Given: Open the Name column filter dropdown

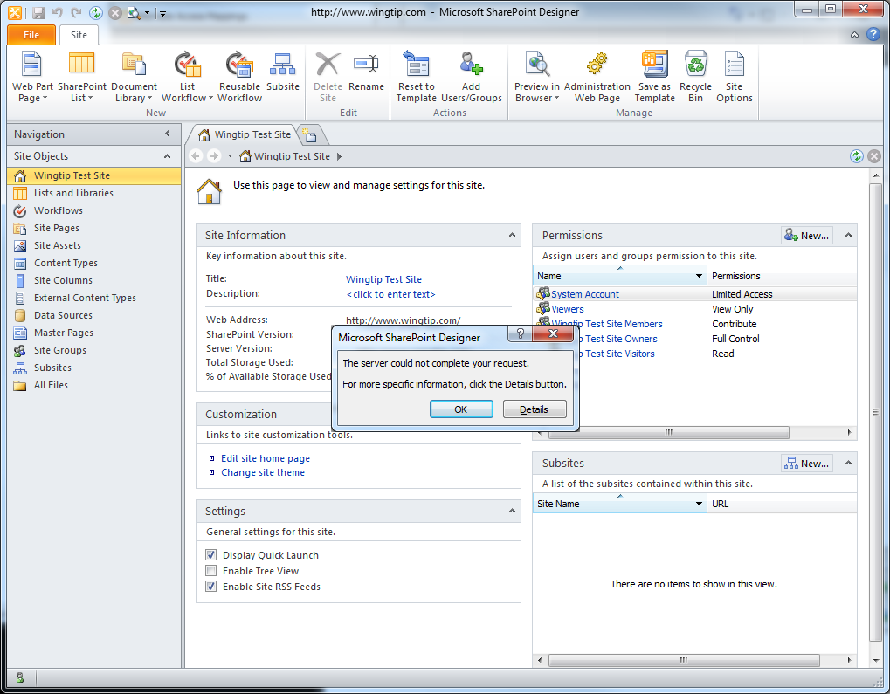Looking at the screenshot, I should [700, 275].
